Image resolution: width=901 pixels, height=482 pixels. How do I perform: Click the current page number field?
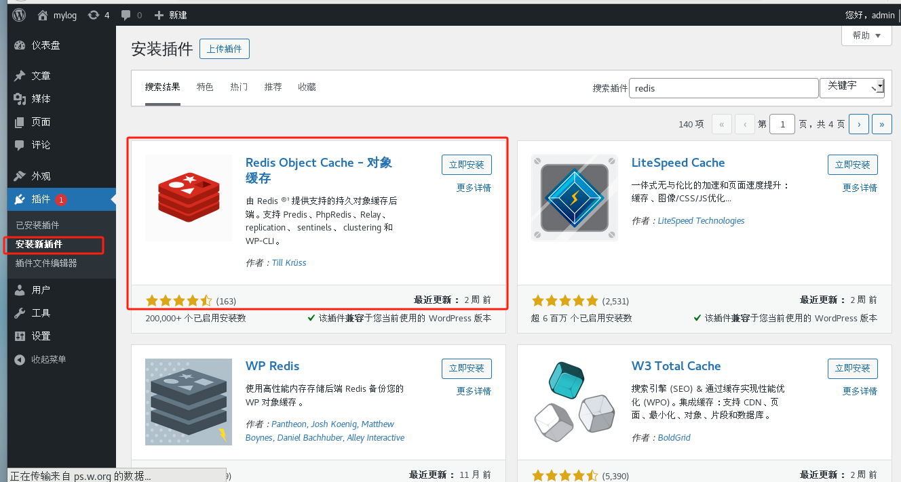coord(782,124)
